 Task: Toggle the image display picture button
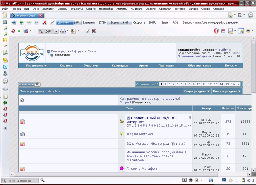pos(73,31)
